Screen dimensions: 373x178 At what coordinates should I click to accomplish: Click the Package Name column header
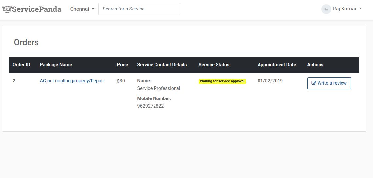click(x=56, y=65)
